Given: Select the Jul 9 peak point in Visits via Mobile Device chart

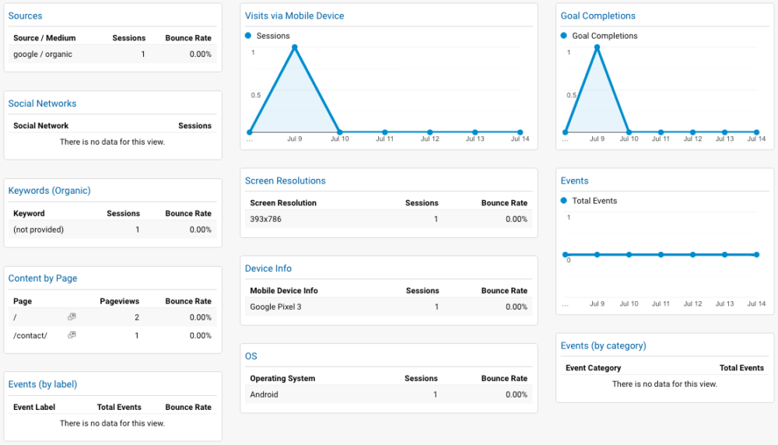Looking at the screenshot, I should tap(295, 47).
